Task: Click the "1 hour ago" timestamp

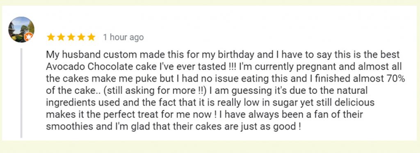Action: [x=123, y=37]
